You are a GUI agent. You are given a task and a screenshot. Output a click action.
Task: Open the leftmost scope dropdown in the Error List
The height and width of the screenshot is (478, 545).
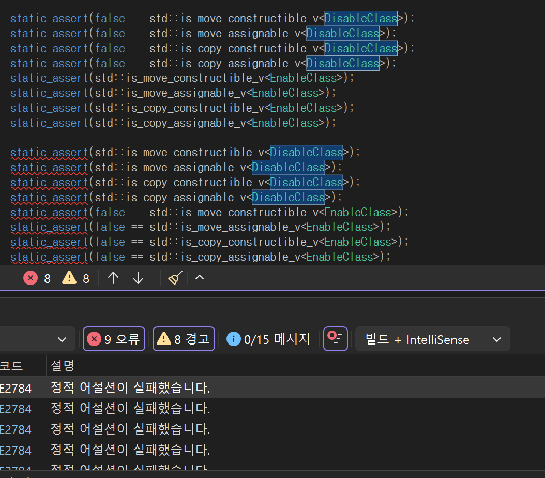pos(38,339)
